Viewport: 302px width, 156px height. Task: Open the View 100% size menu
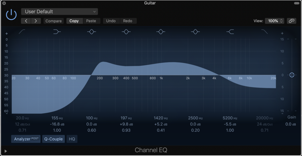(275, 21)
